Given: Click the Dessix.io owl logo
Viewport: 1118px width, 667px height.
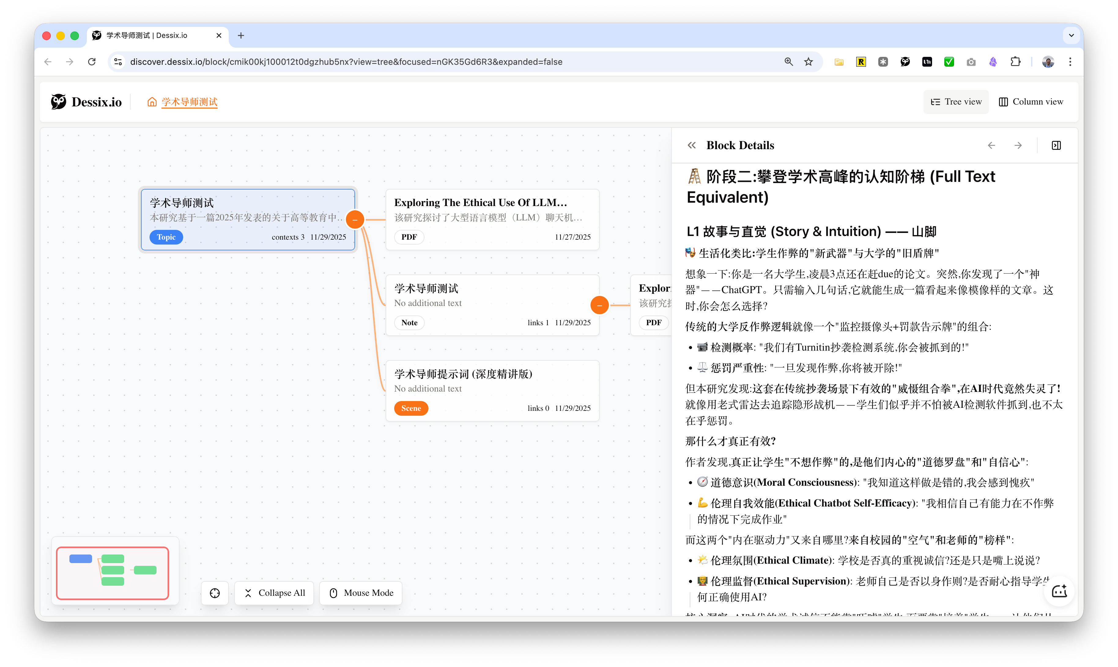Looking at the screenshot, I should tap(58, 102).
